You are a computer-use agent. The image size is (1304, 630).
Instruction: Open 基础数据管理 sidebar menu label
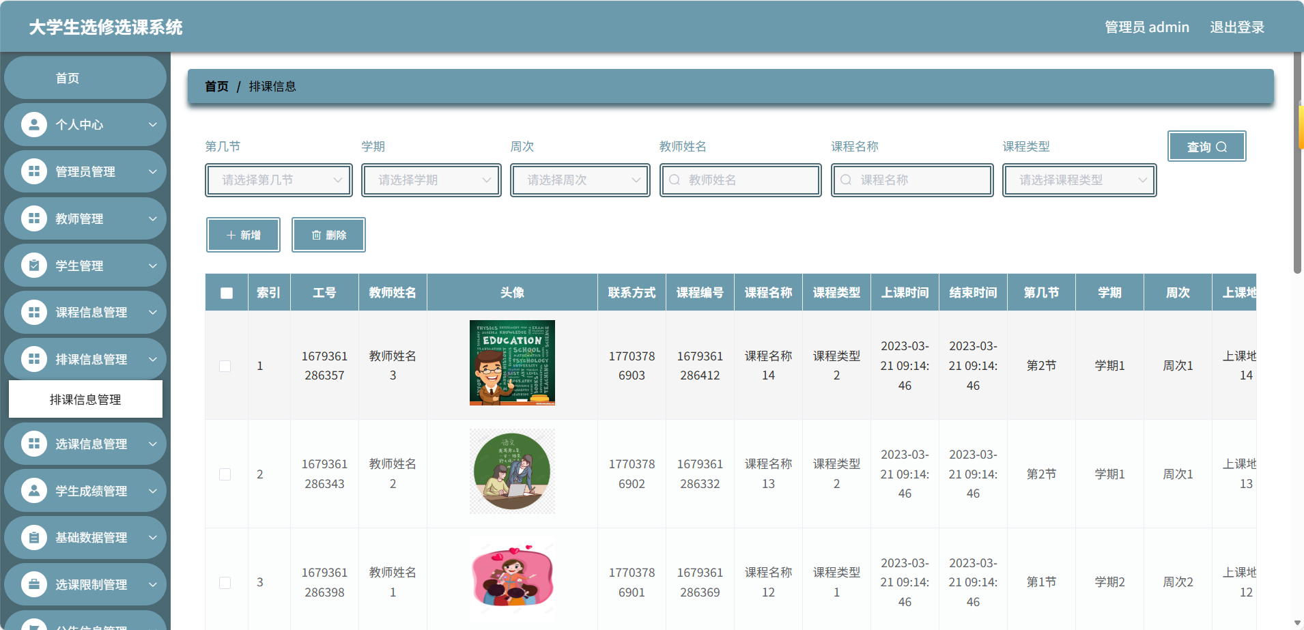click(91, 537)
